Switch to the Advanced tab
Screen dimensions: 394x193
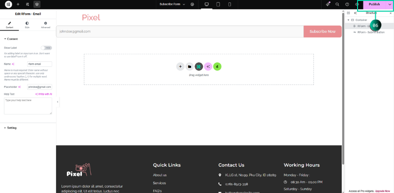tap(45, 25)
